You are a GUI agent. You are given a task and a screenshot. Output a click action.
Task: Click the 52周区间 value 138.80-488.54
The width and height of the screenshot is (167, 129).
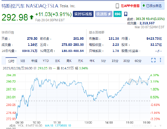tap(73, 51)
